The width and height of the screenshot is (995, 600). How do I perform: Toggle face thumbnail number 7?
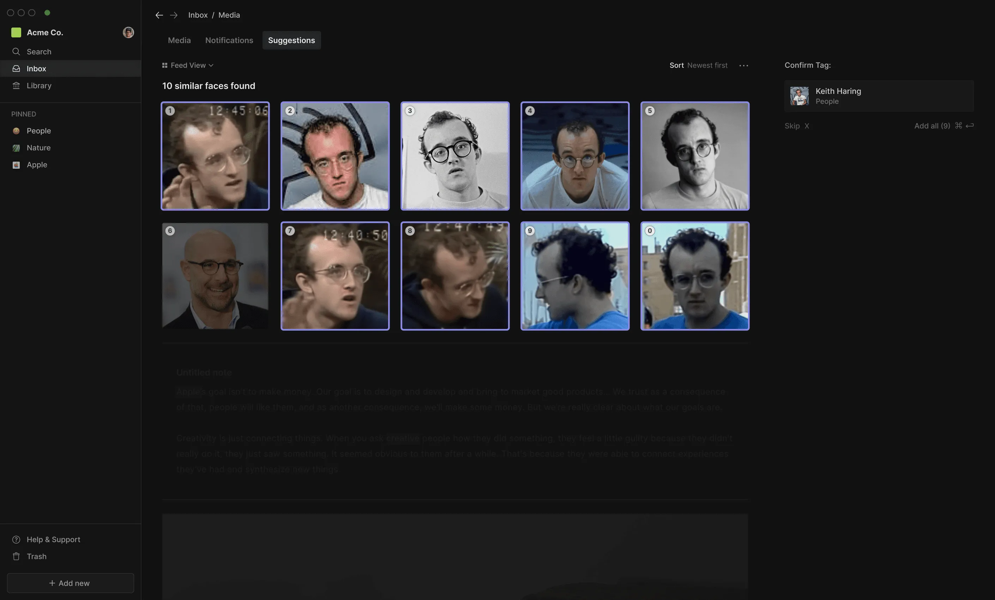point(335,276)
